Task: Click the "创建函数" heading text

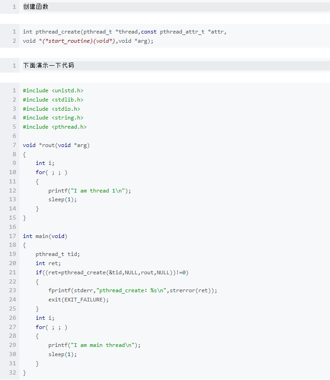Action: click(x=35, y=7)
